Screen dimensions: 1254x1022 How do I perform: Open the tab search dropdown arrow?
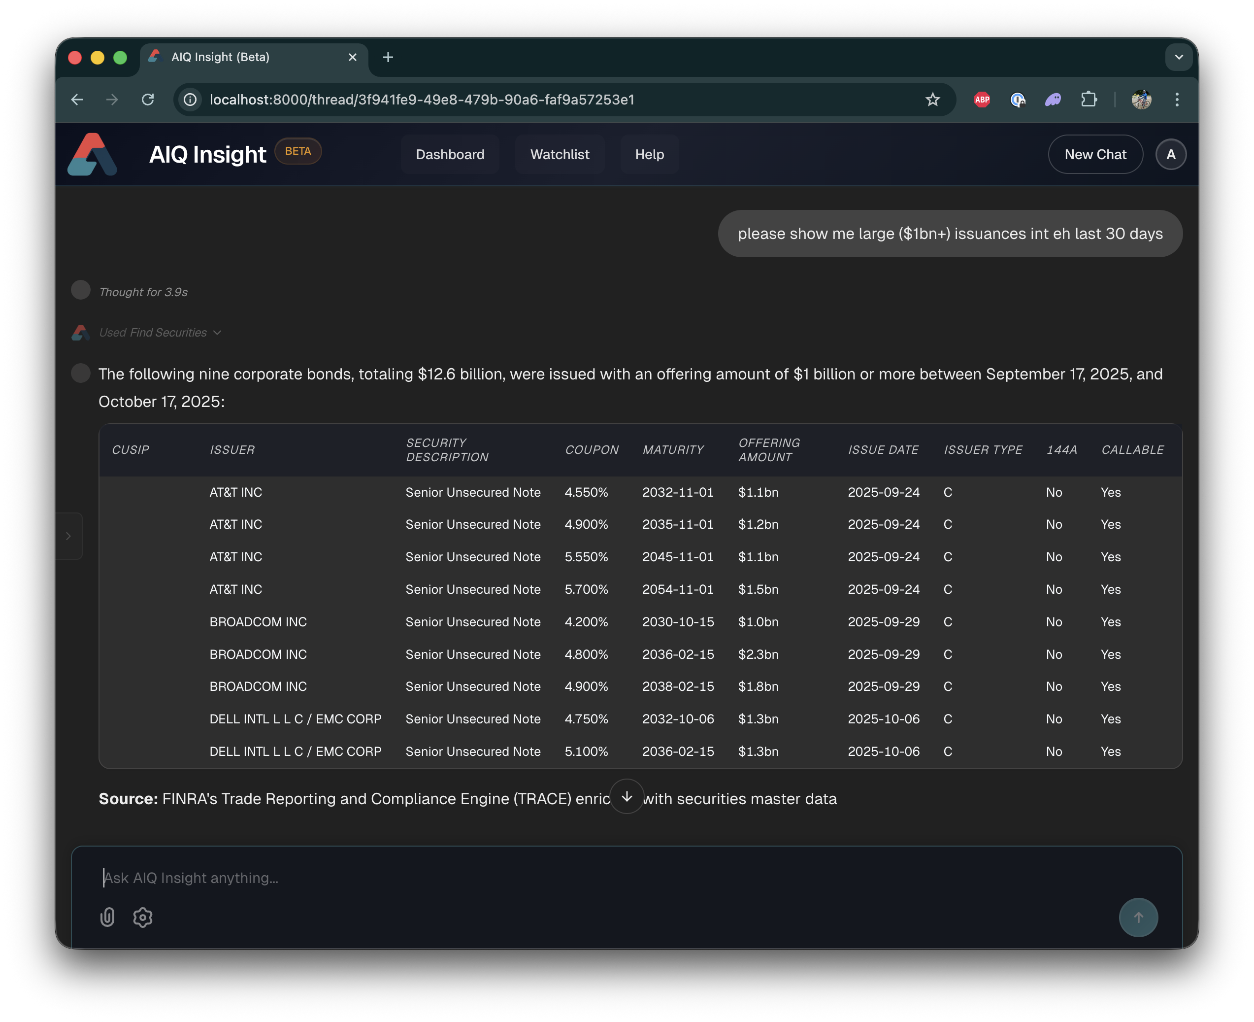click(x=1178, y=57)
